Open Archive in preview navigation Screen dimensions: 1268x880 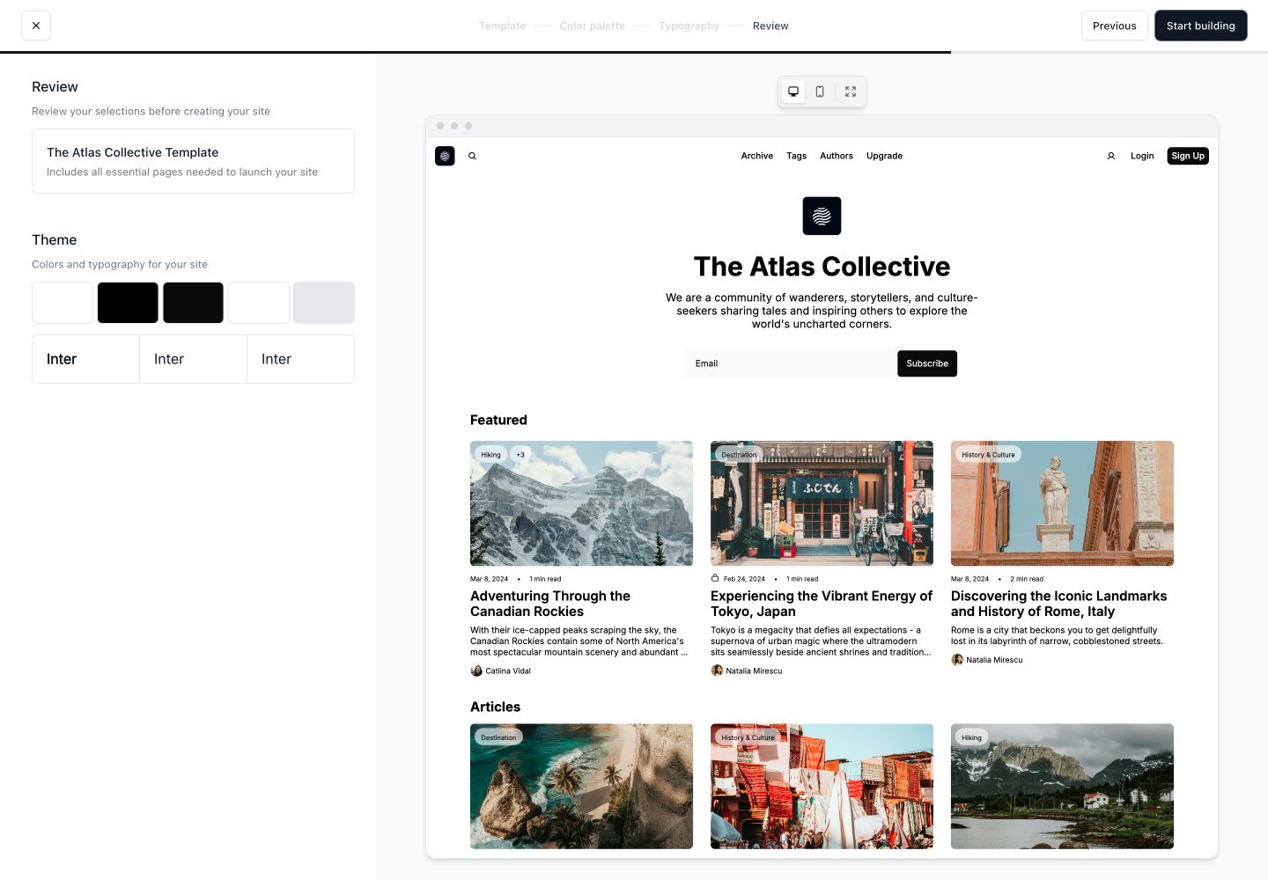[757, 156]
